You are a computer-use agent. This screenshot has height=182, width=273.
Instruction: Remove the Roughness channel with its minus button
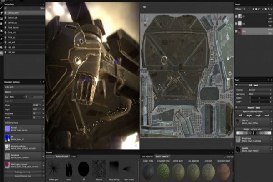click(43, 113)
